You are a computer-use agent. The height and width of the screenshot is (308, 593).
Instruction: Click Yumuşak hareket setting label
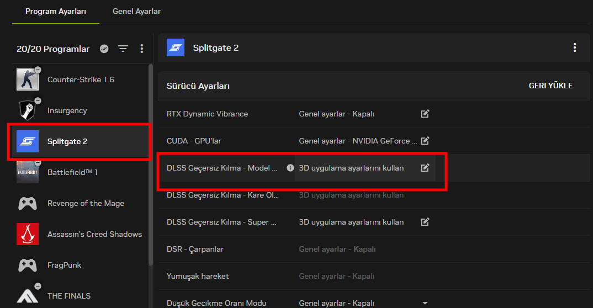pos(198,276)
